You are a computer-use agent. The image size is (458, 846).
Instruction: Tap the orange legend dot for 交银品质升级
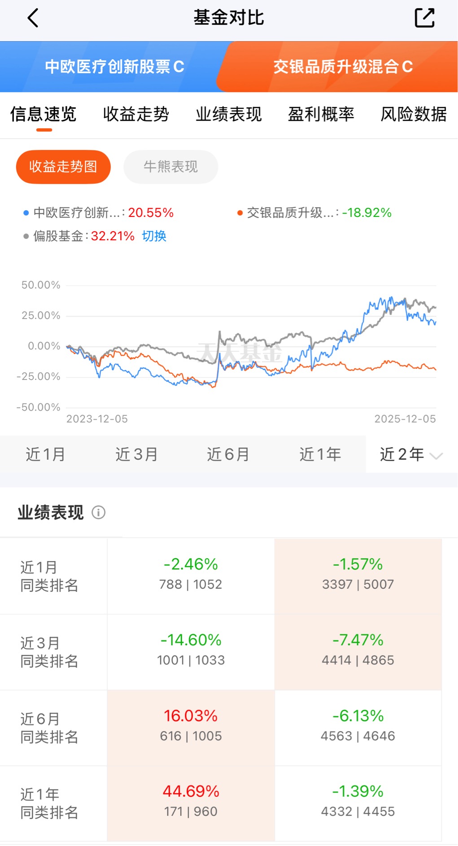240,213
